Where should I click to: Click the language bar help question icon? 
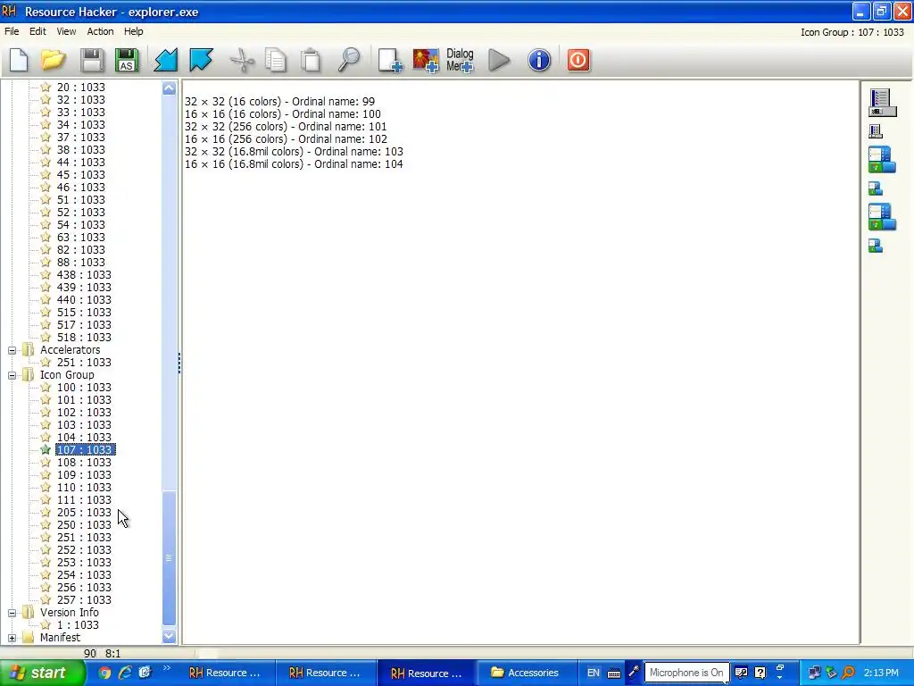(x=760, y=673)
